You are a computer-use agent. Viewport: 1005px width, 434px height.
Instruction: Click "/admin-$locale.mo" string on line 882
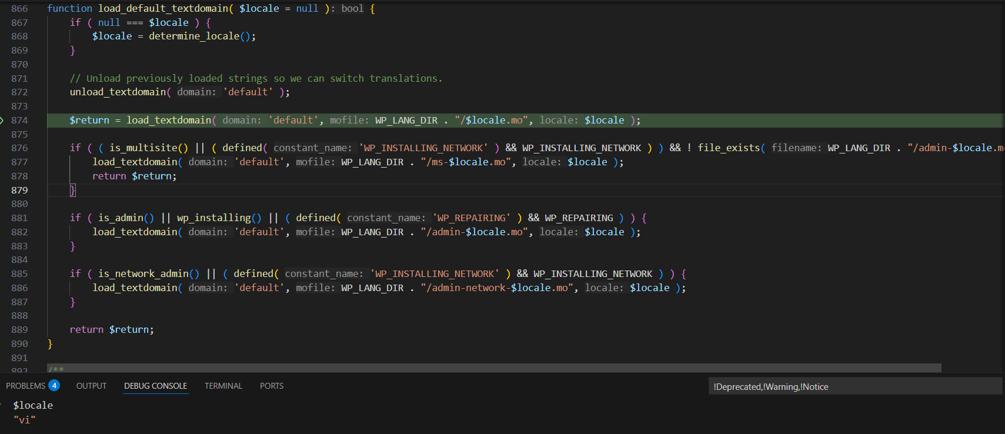[475, 232]
